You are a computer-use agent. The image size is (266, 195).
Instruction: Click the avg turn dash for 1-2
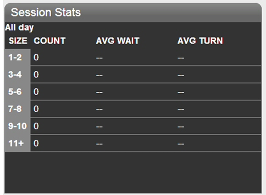click(181, 58)
